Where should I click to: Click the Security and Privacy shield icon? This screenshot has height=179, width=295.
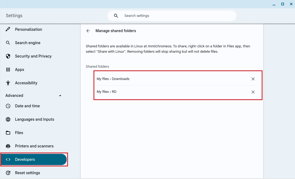(x=8, y=56)
